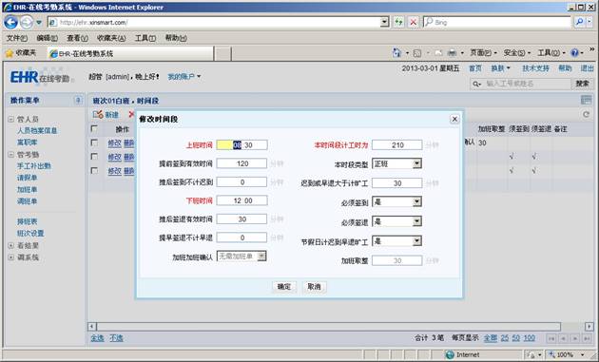Go to previous page in pager

563,338
